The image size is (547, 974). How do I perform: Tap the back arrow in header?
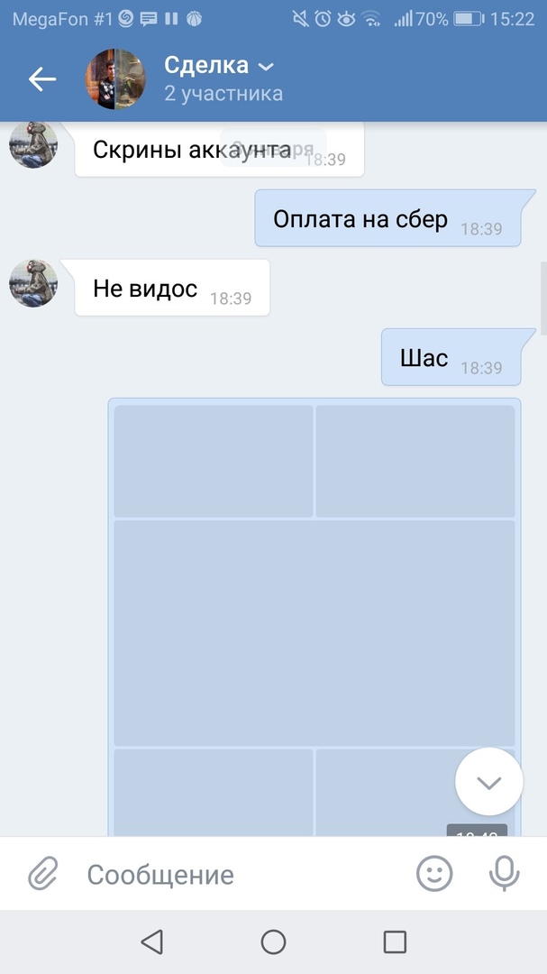click(42, 78)
